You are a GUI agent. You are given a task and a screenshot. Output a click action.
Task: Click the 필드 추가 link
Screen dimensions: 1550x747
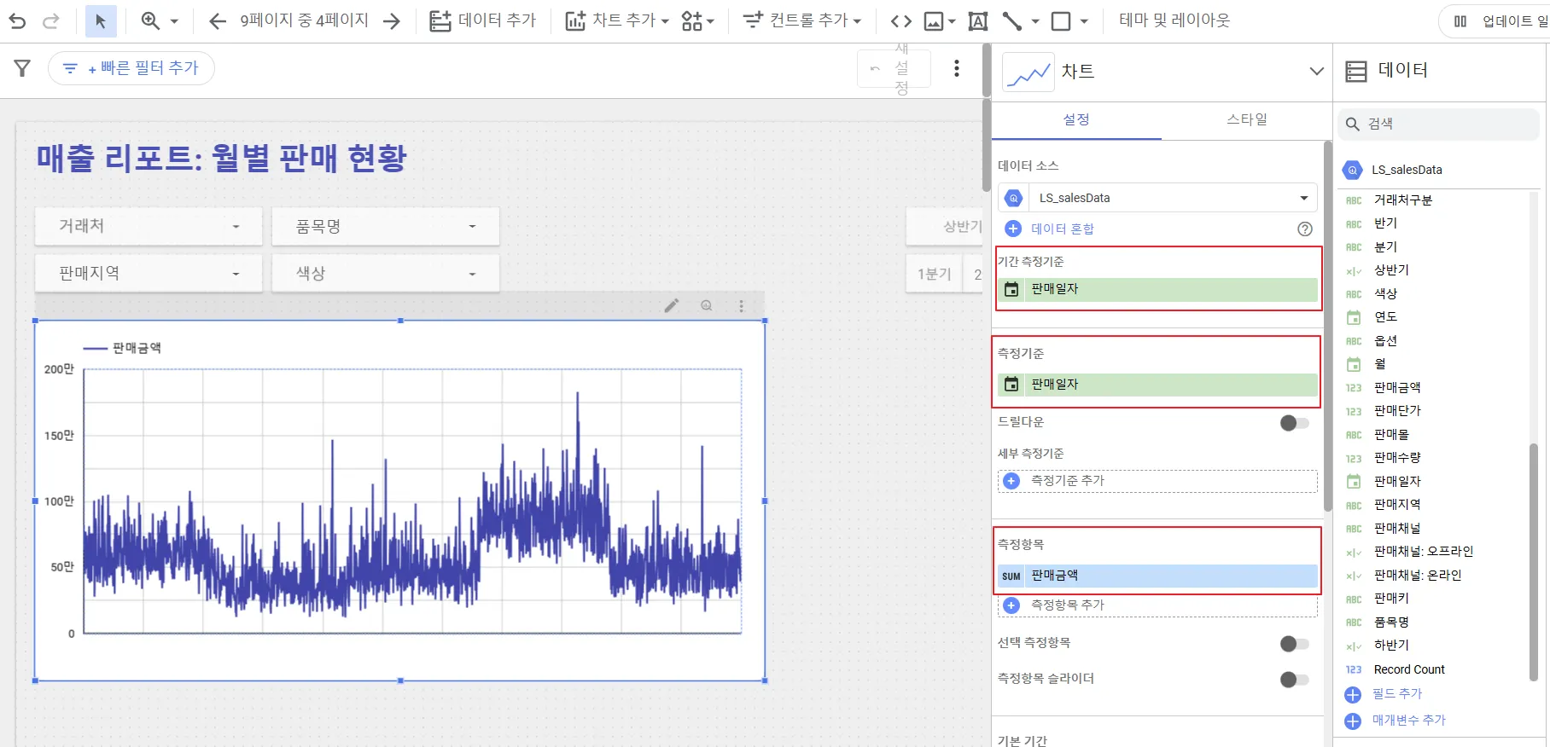click(1396, 694)
